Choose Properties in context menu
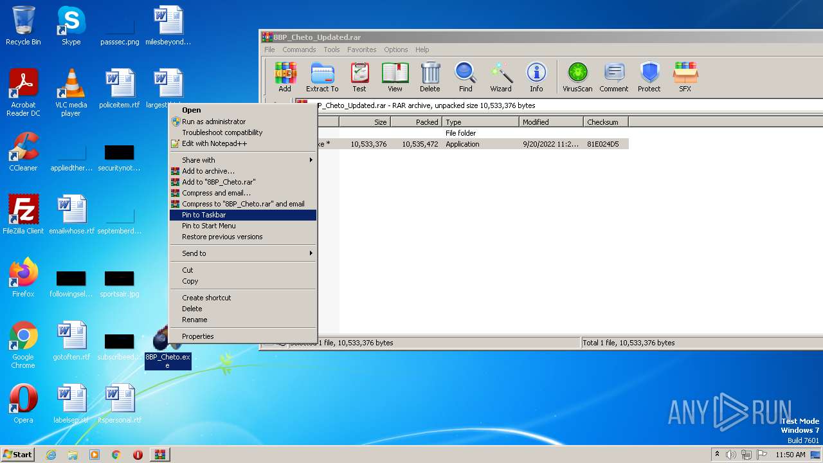The width and height of the screenshot is (823, 463). coord(243,336)
